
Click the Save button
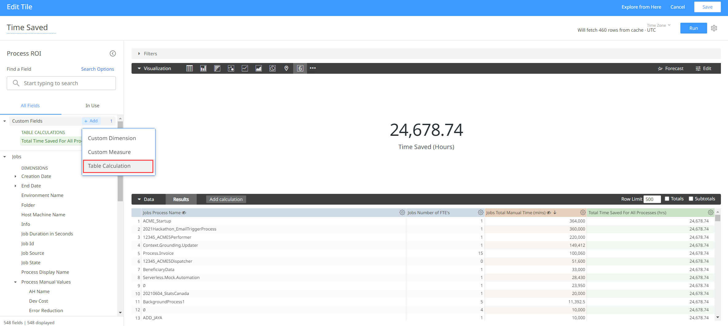click(x=707, y=7)
